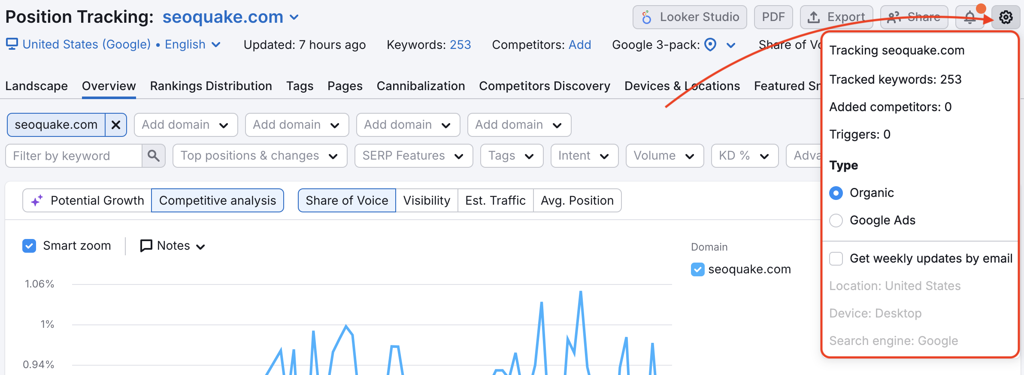Open Top positions & changes filter
The height and width of the screenshot is (375, 1024).
pos(260,156)
